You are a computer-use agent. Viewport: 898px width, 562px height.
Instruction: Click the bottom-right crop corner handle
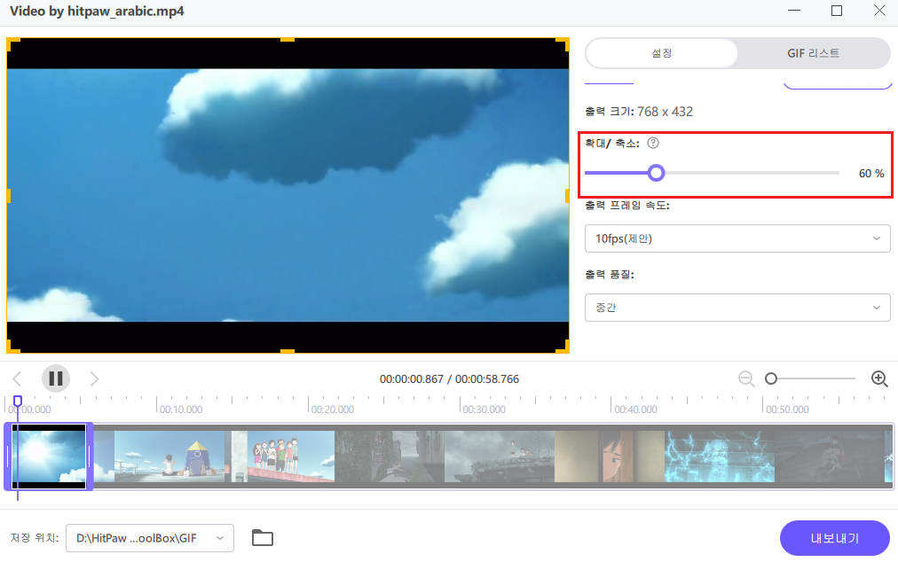(563, 347)
